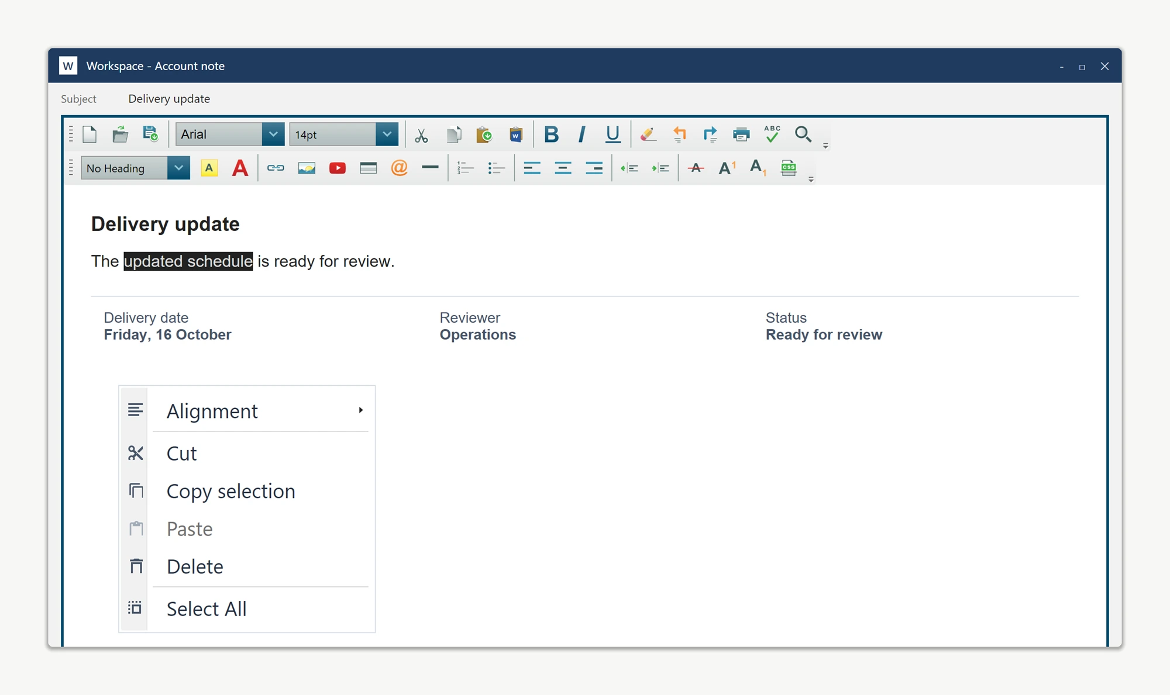This screenshot has width=1170, height=695.
Task: Toggle Italic formatting
Action: tap(581, 134)
